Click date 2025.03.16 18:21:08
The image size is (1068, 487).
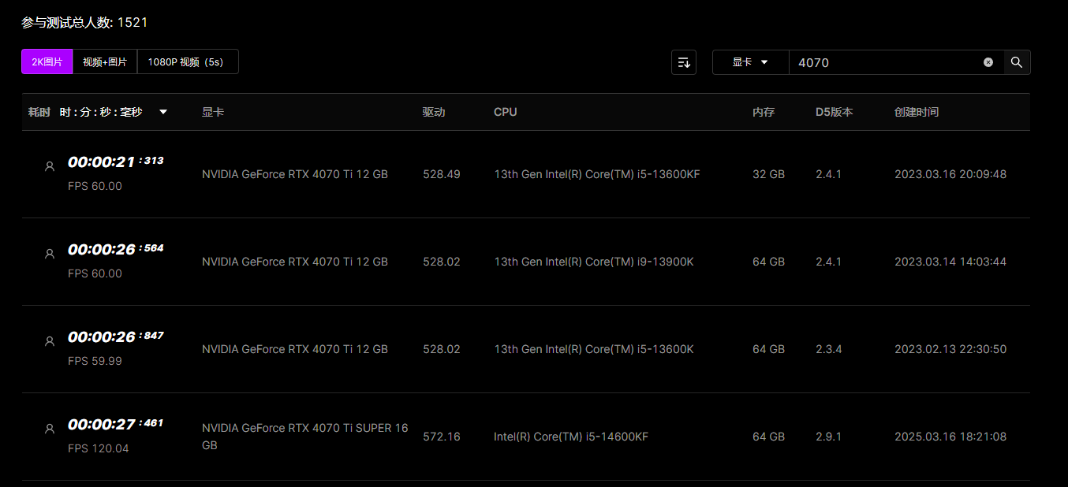tap(950, 437)
